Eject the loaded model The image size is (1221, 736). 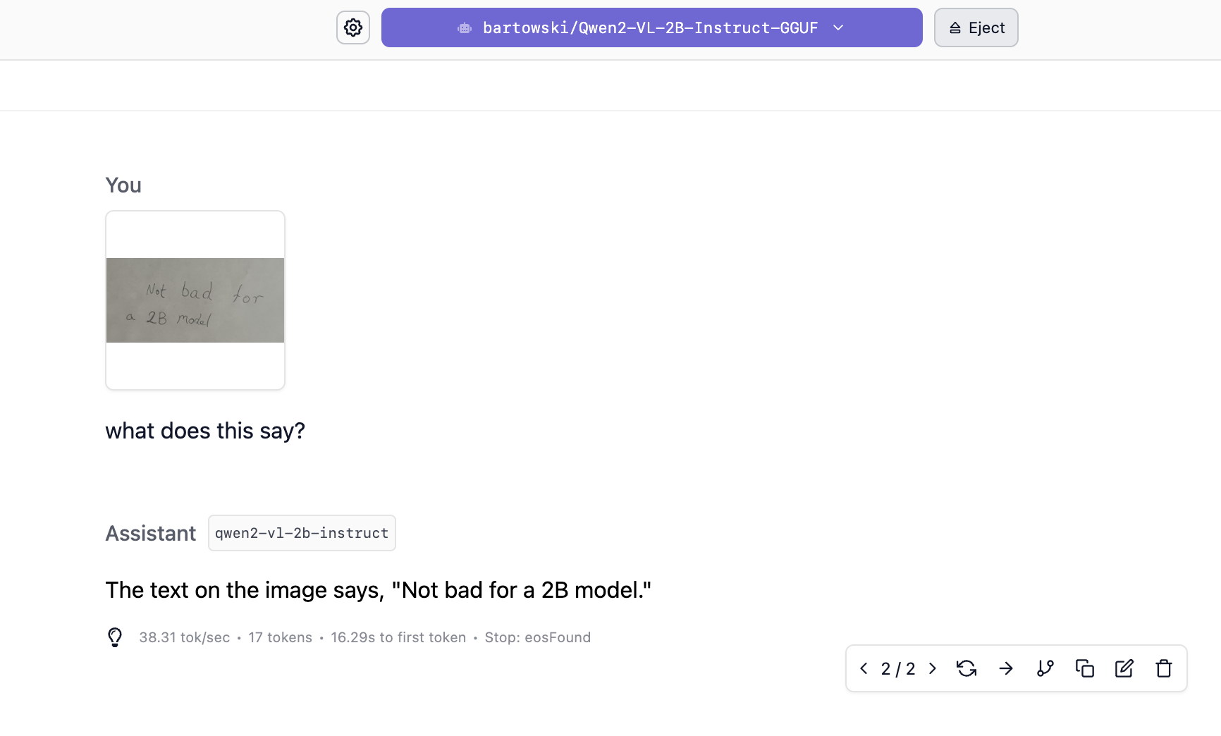point(976,27)
